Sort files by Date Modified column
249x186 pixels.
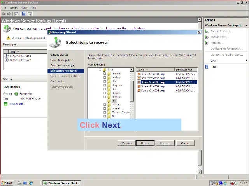(186, 70)
